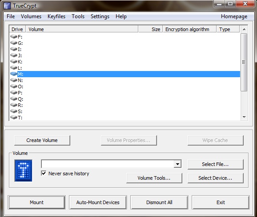
Task: Uncheck Never save history checkbox
Action: [44, 173]
